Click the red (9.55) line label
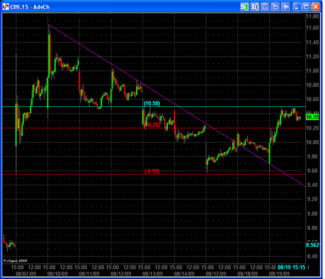The image size is (325, 279). point(152,171)
